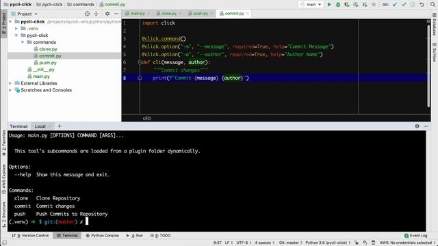Image resolution: width=438 pixels, height=246 pixels.
Task: Show Git history clock icon
Action: coord(413,5)
